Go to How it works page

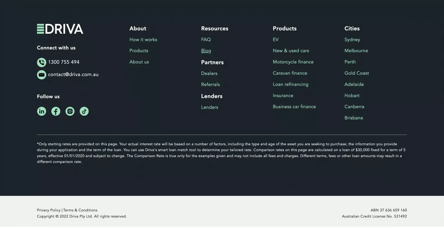[143, 40]
